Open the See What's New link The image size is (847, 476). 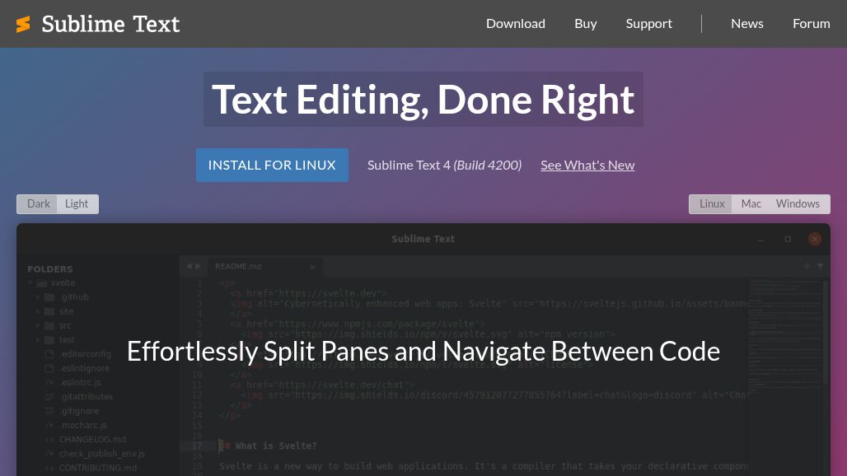pyautogui.click(x=587, y=165)
